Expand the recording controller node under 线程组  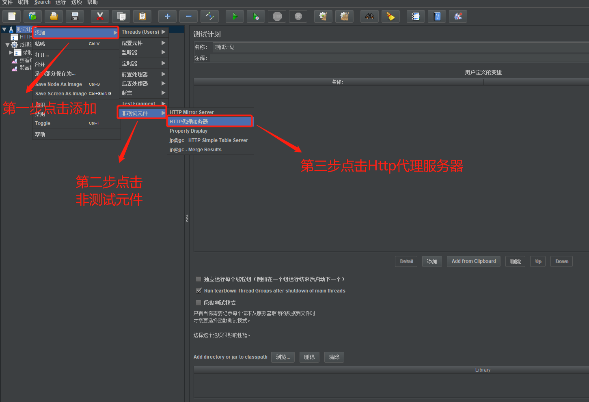tap(11, 52)
